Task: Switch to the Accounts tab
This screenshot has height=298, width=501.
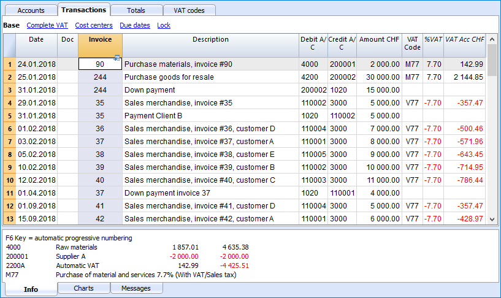Action: click(31, 10)
